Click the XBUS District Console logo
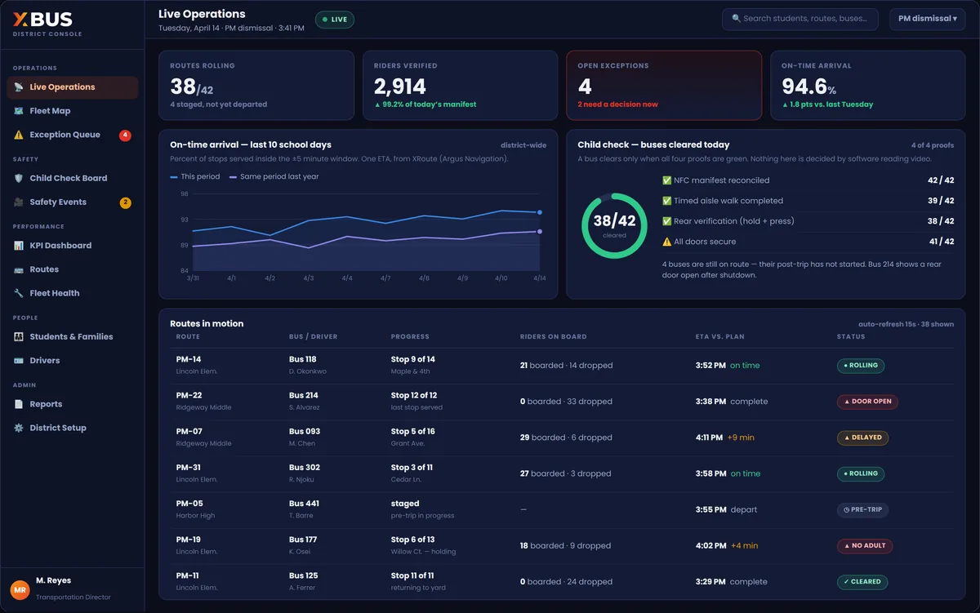Screen dimensions: 980x613 (x=47, y=24)
